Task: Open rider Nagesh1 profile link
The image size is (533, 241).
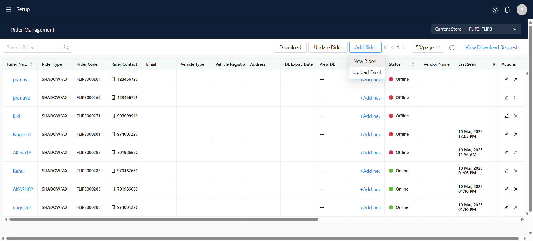Action: point(22,135)
